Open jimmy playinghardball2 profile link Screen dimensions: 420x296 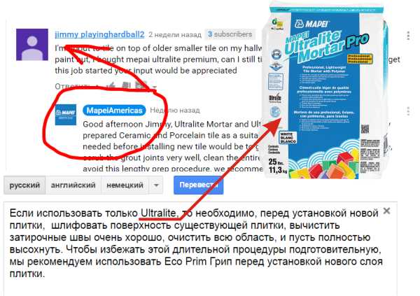[x=99, y=34]
